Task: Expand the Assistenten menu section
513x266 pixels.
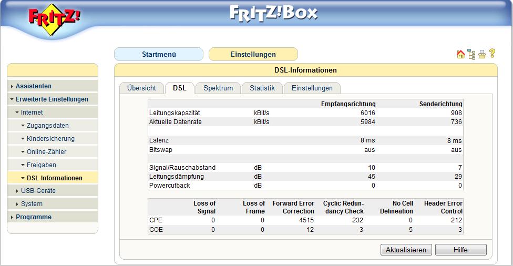Action: click(34, 86)
